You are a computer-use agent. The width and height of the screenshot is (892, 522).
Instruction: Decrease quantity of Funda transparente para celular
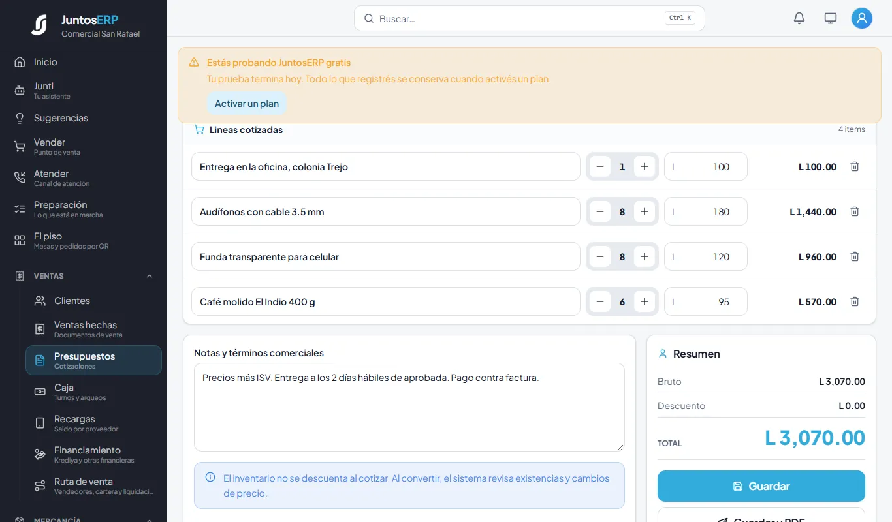(x=600, y=256)
